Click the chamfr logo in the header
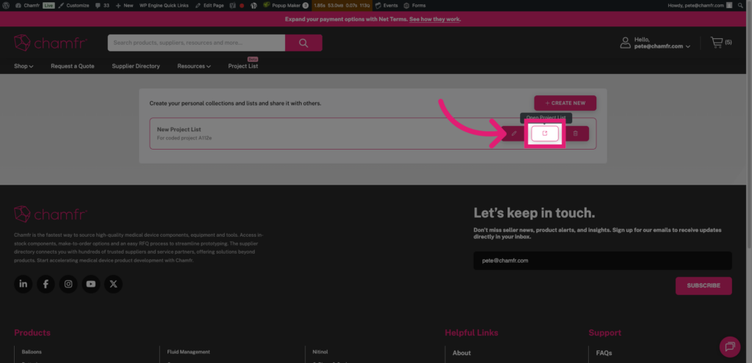The height and width of the screenshot is (363, 752). (x=51, y=43)
